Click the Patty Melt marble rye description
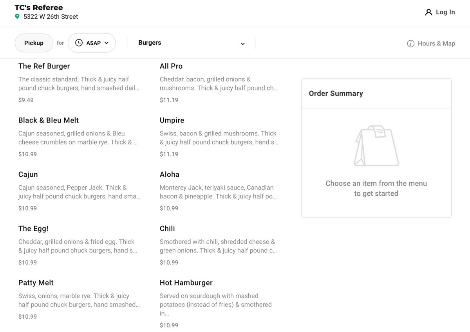The image size is (470, 332). click(79, 300)
